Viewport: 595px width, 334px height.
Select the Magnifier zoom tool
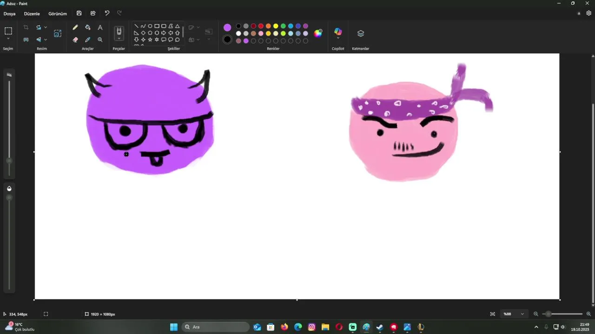point(100,40)
